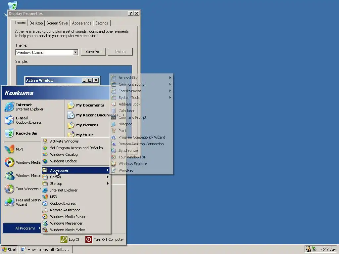
Task: Open MSN in All Programs list
Action: pyautogui.click(x=76, y=197)
